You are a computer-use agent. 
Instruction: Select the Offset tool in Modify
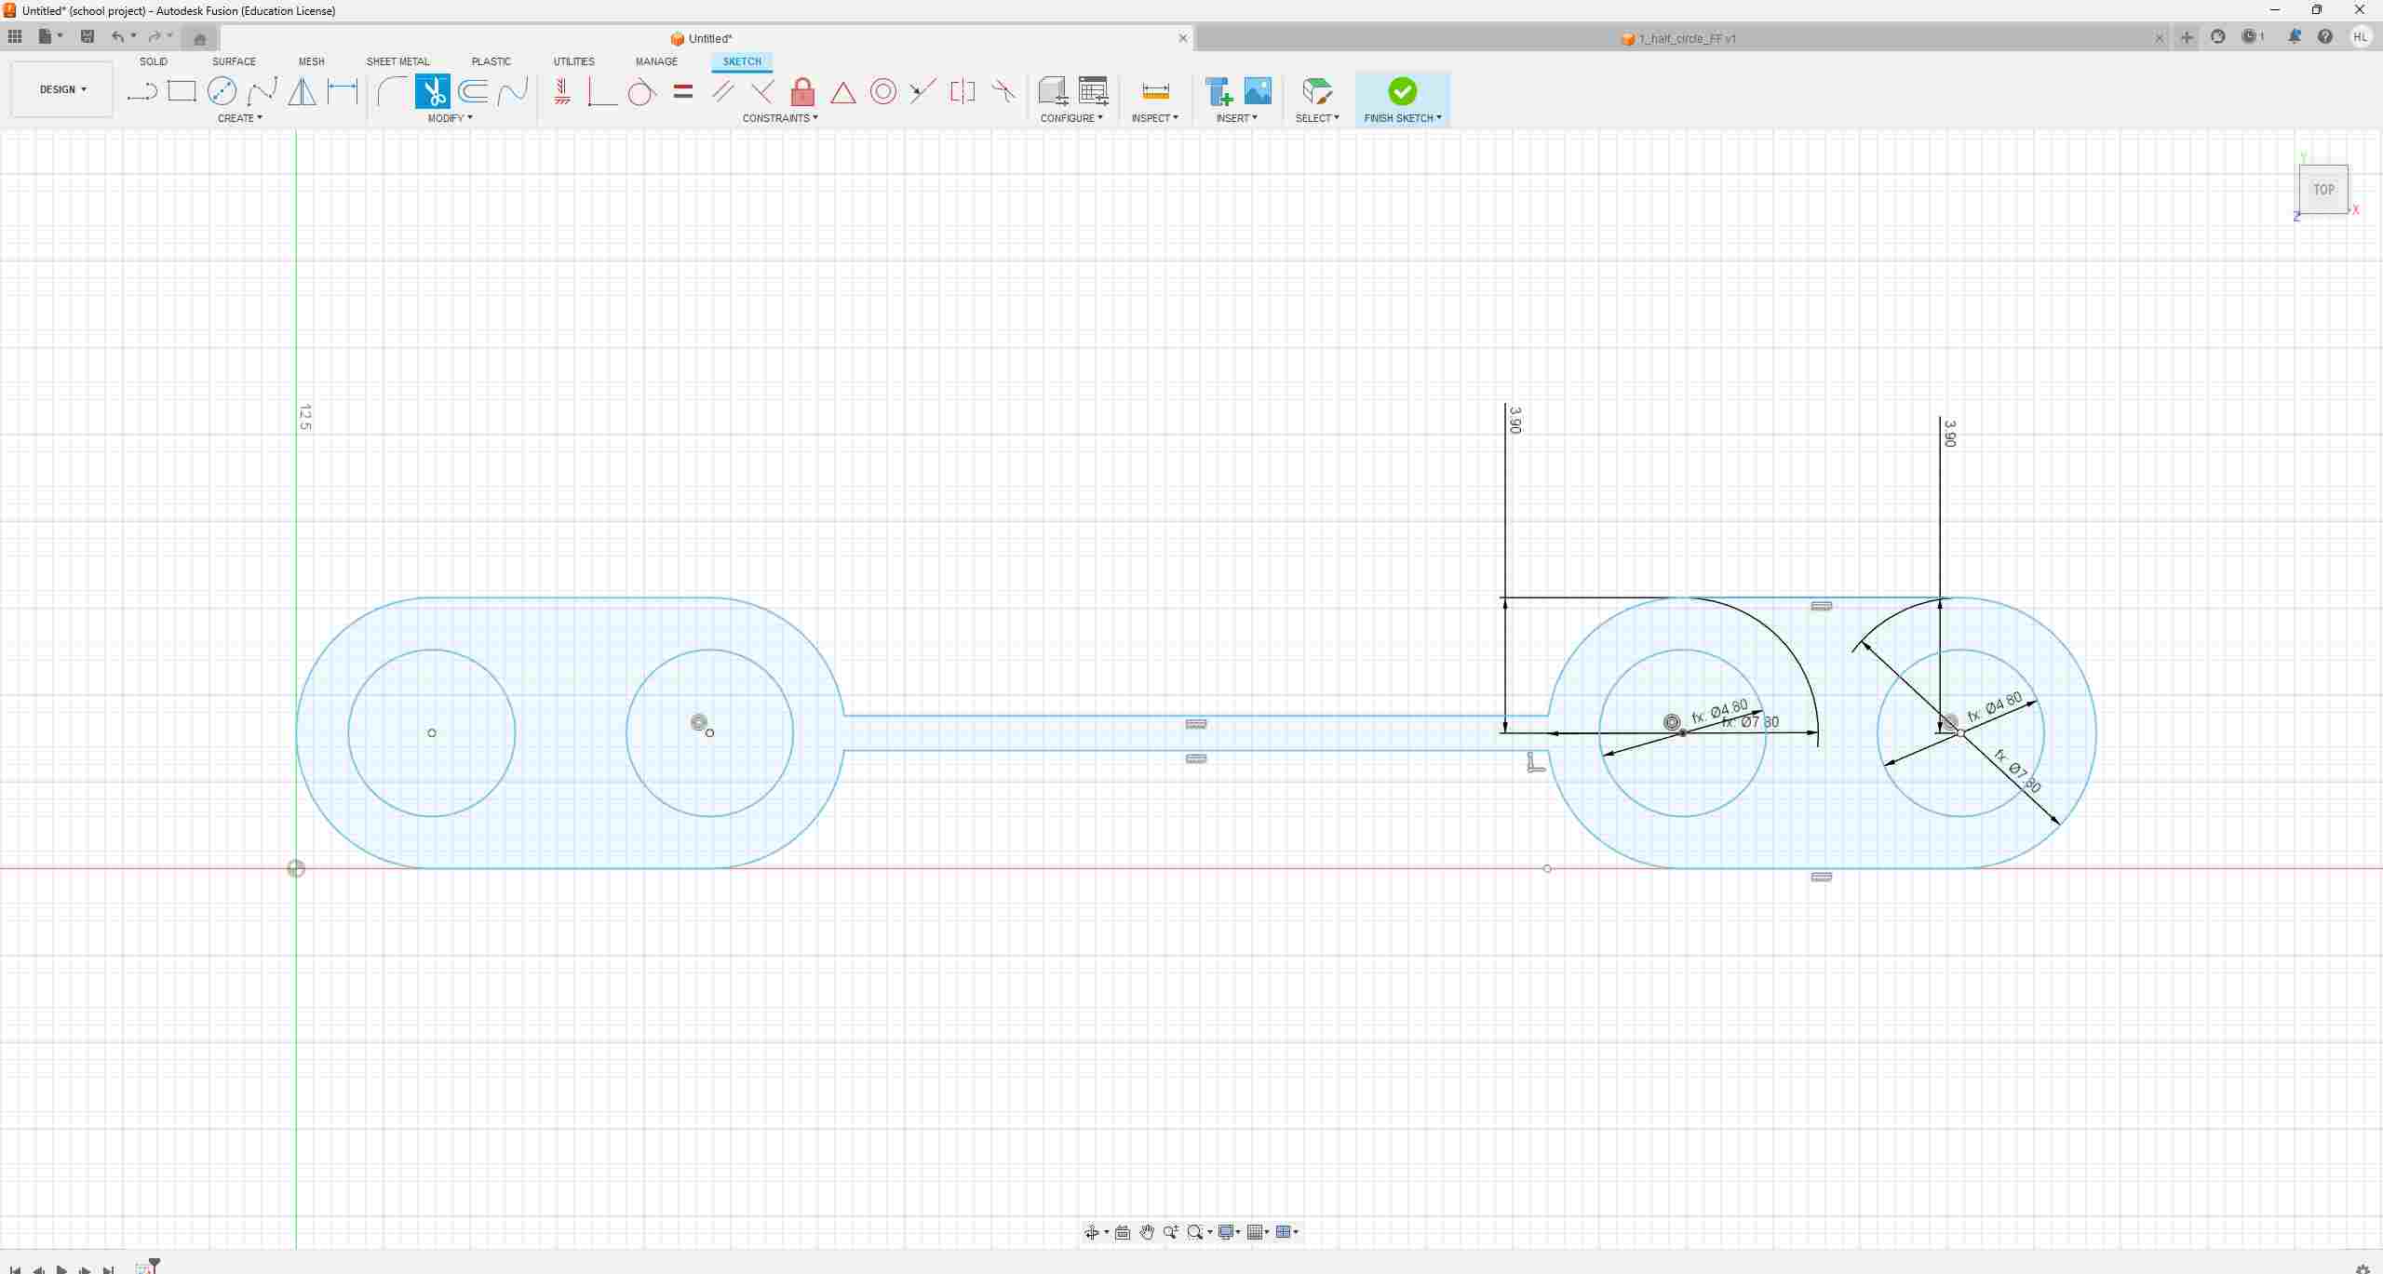(x=473, y=91)
